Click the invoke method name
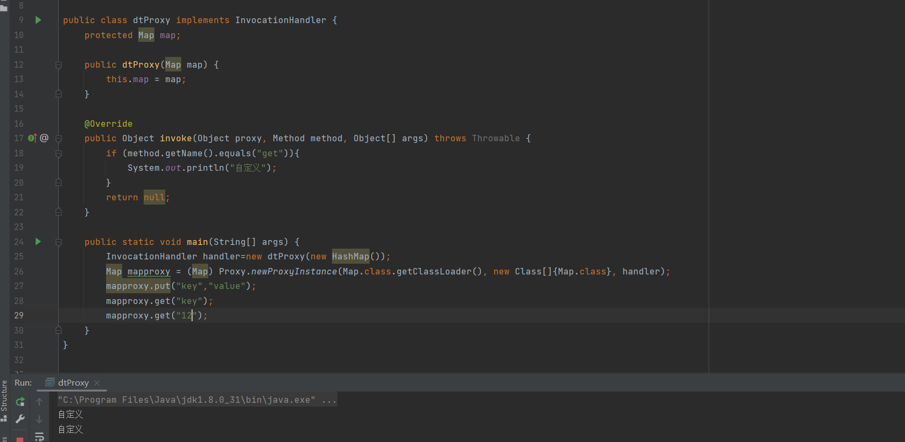The height and width of the screenshot is (442, 905). pyautogui.click(x=175, y=138)
